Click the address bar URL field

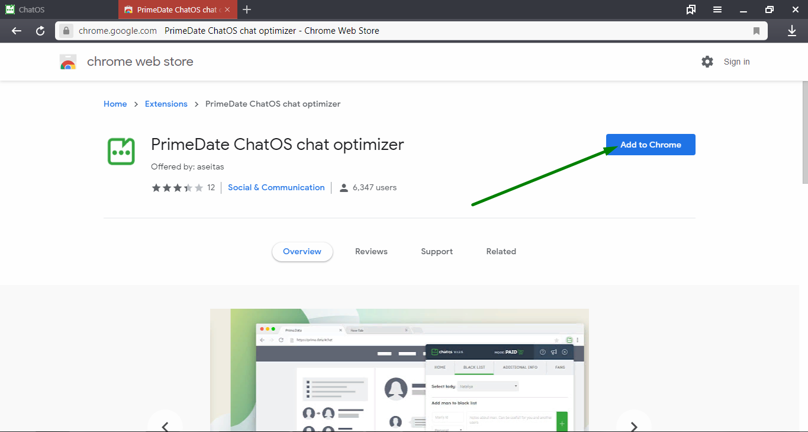pyautogui.click(x=411, y=31)
